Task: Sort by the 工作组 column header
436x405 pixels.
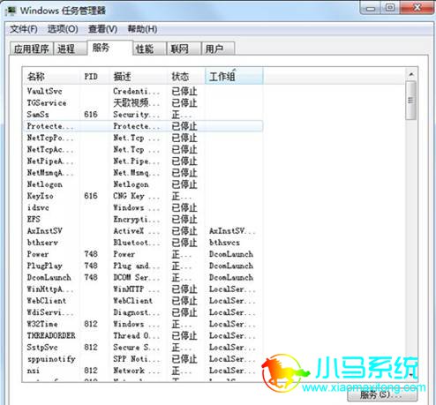Action: click(x=234, y=77)
